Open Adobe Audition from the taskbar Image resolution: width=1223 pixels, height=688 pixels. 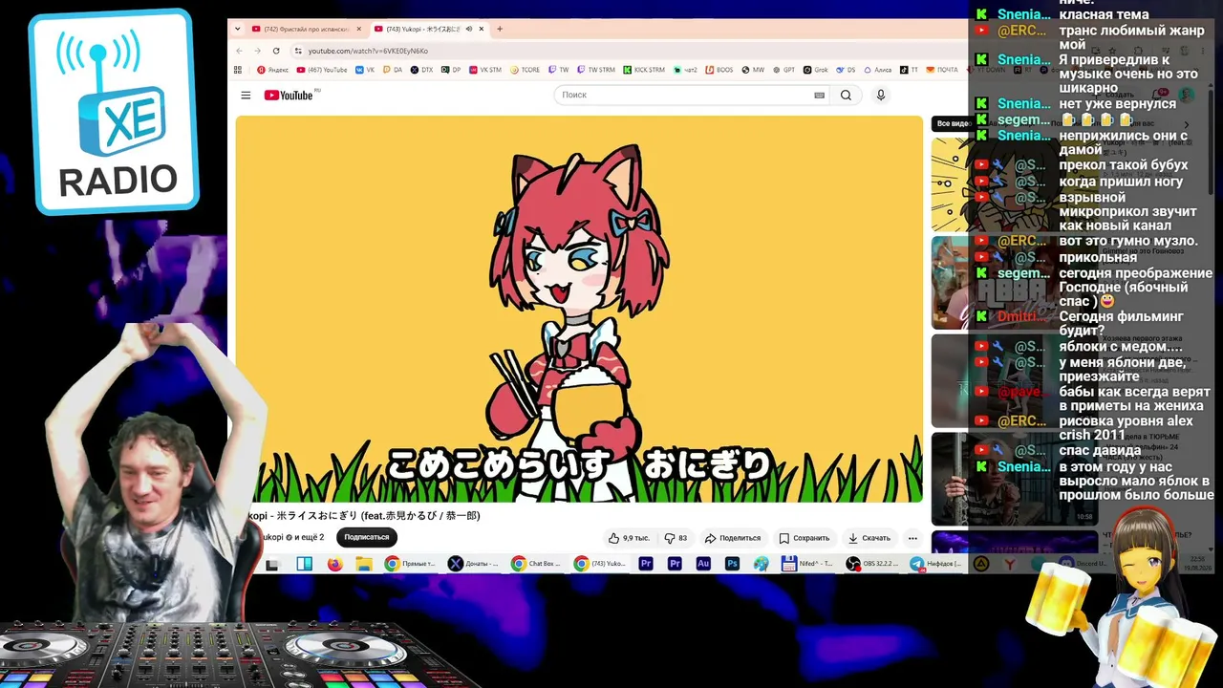703,564
